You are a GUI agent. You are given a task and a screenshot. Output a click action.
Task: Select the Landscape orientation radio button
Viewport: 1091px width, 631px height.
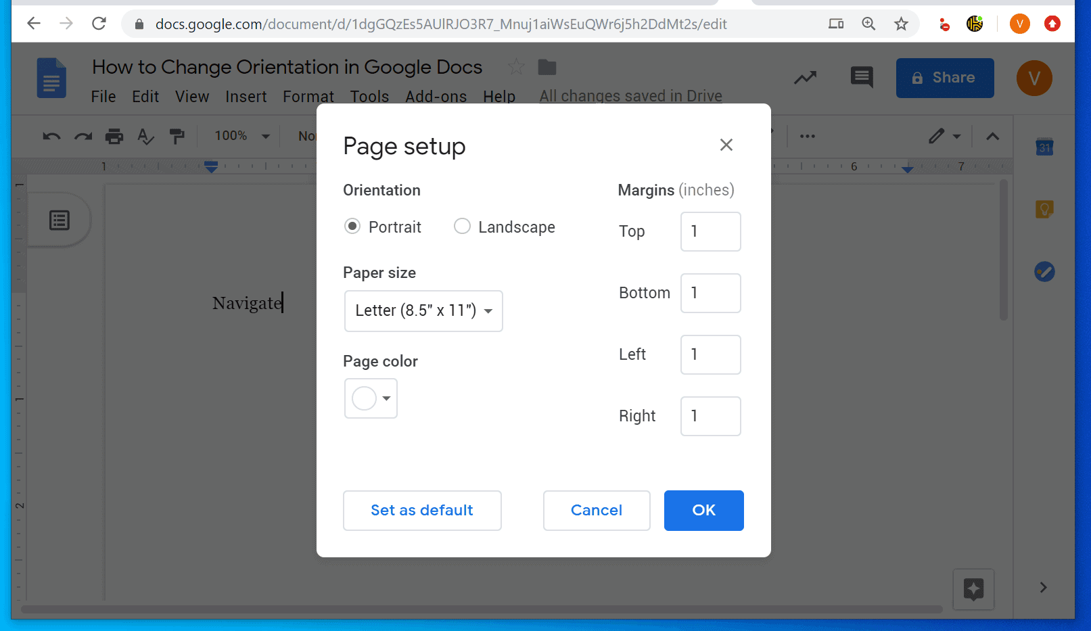coord(462,226)
